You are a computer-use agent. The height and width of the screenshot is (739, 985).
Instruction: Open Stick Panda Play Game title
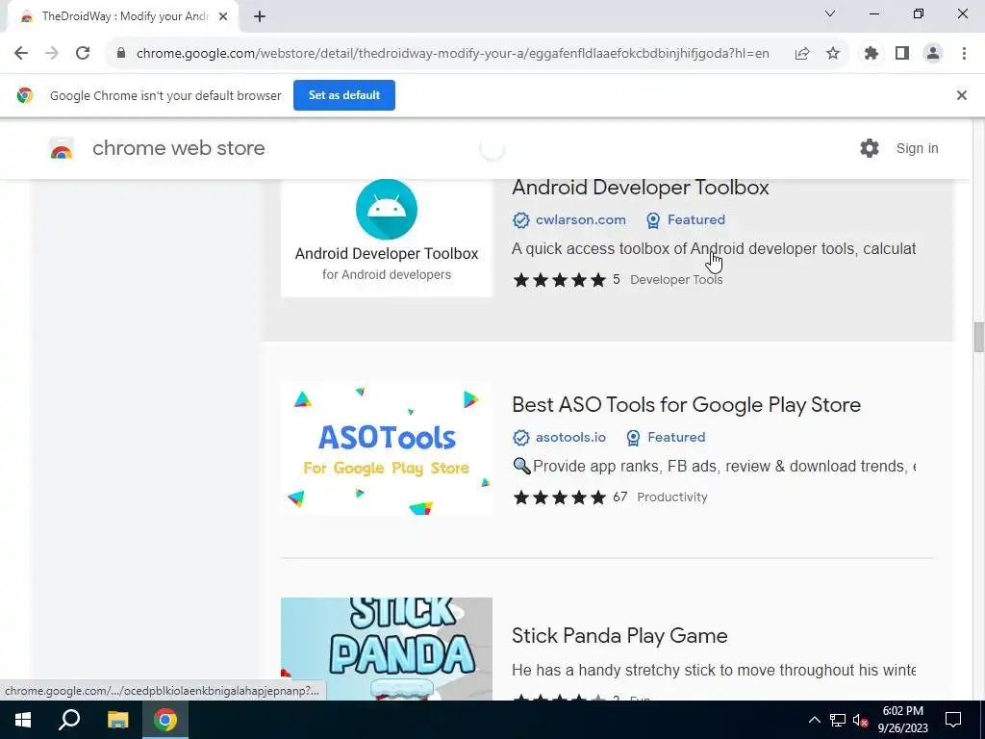(619, 635)
